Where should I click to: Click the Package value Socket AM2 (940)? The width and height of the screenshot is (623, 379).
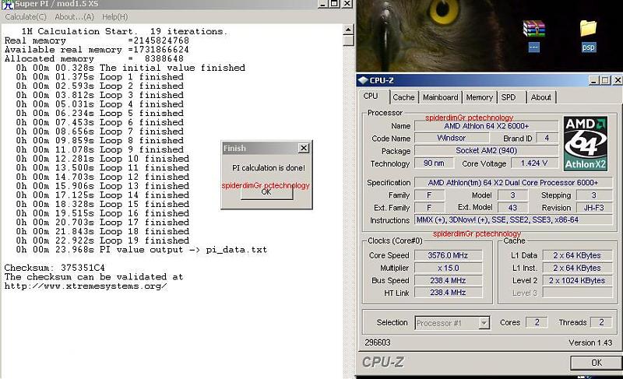tap(486, 151)
